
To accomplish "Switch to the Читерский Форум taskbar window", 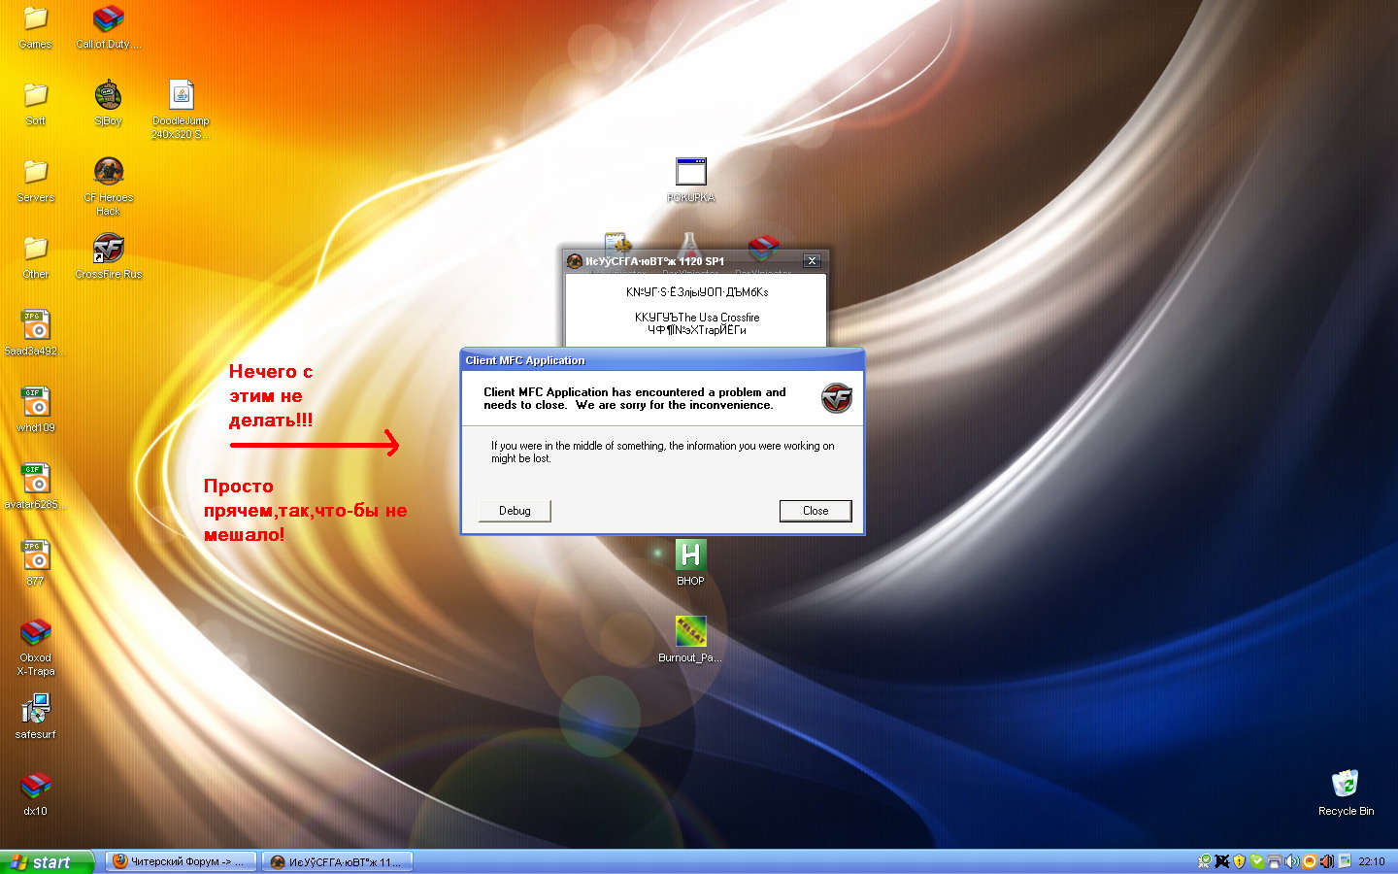I will (x=181, y=862).
